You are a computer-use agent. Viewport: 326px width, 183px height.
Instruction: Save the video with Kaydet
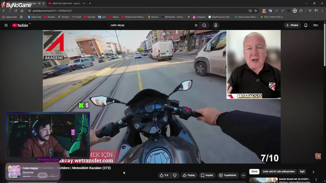(x=207, y=175)
